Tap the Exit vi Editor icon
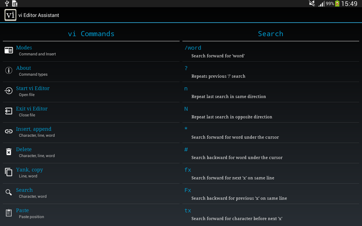 tap(9, 111)
